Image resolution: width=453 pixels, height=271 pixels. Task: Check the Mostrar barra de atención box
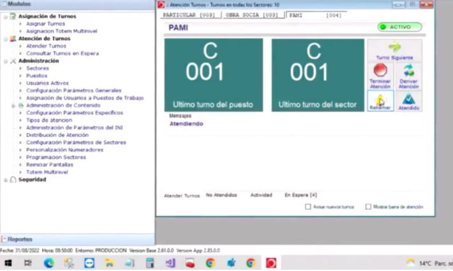[368, 207]
